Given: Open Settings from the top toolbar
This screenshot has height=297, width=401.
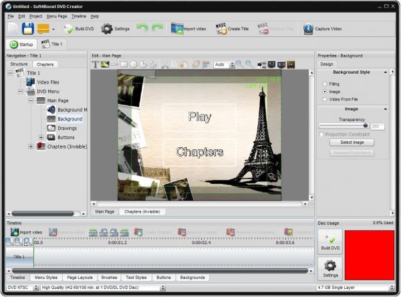Looking at the screenshot, I should [x=115, y=29].
